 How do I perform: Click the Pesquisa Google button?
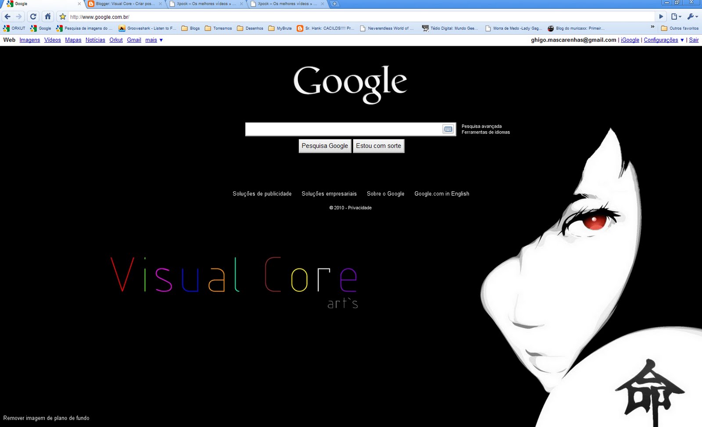click(x=325, y=146)
